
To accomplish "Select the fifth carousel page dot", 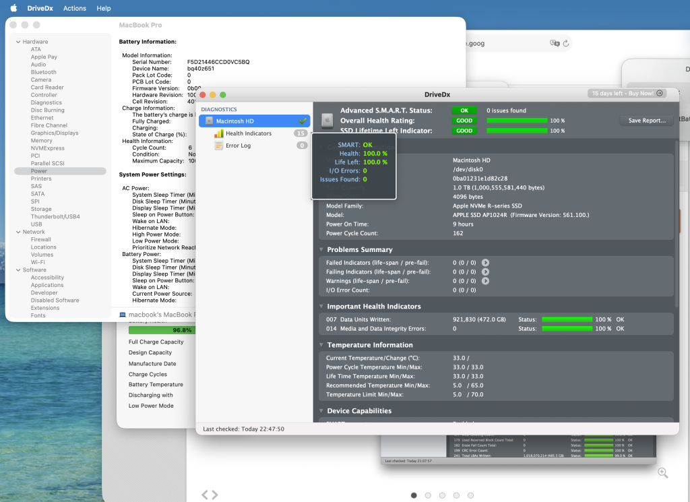I will 470,495.
